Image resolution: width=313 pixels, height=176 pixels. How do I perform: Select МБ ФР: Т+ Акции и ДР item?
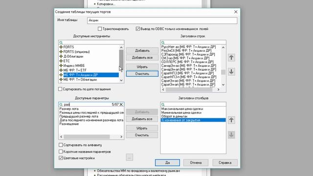tap(91, 75)
